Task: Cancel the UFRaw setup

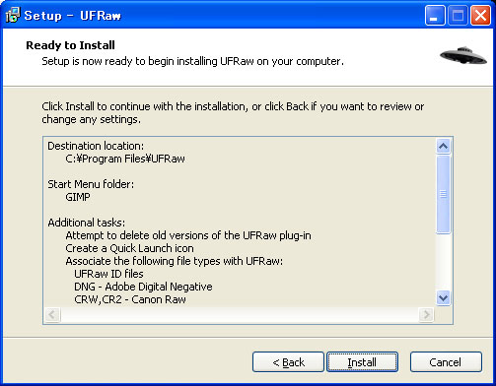Action: (x=446, y=362)
